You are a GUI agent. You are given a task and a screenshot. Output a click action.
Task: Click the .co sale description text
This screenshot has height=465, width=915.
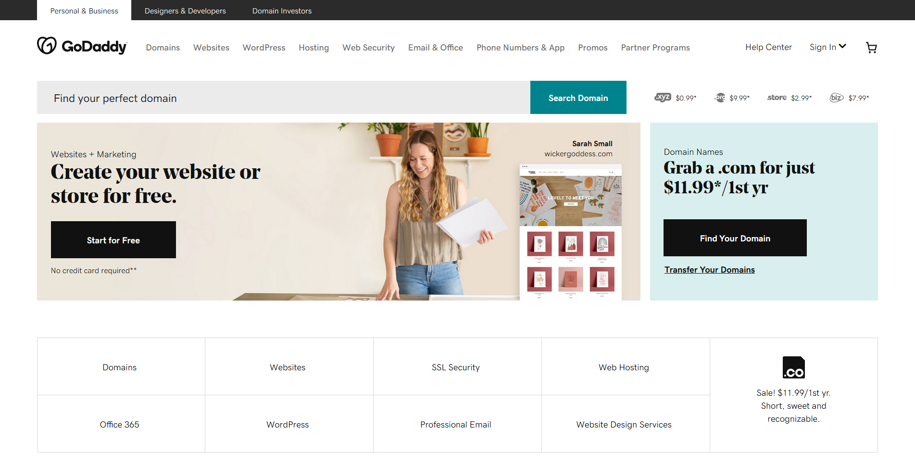click(794, 406)
